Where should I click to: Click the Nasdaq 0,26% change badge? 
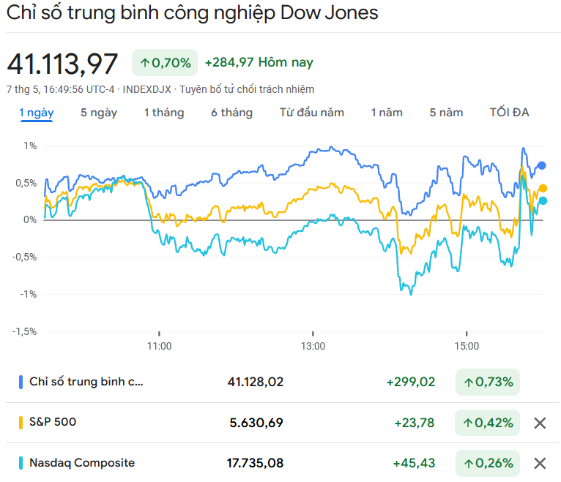487,463
